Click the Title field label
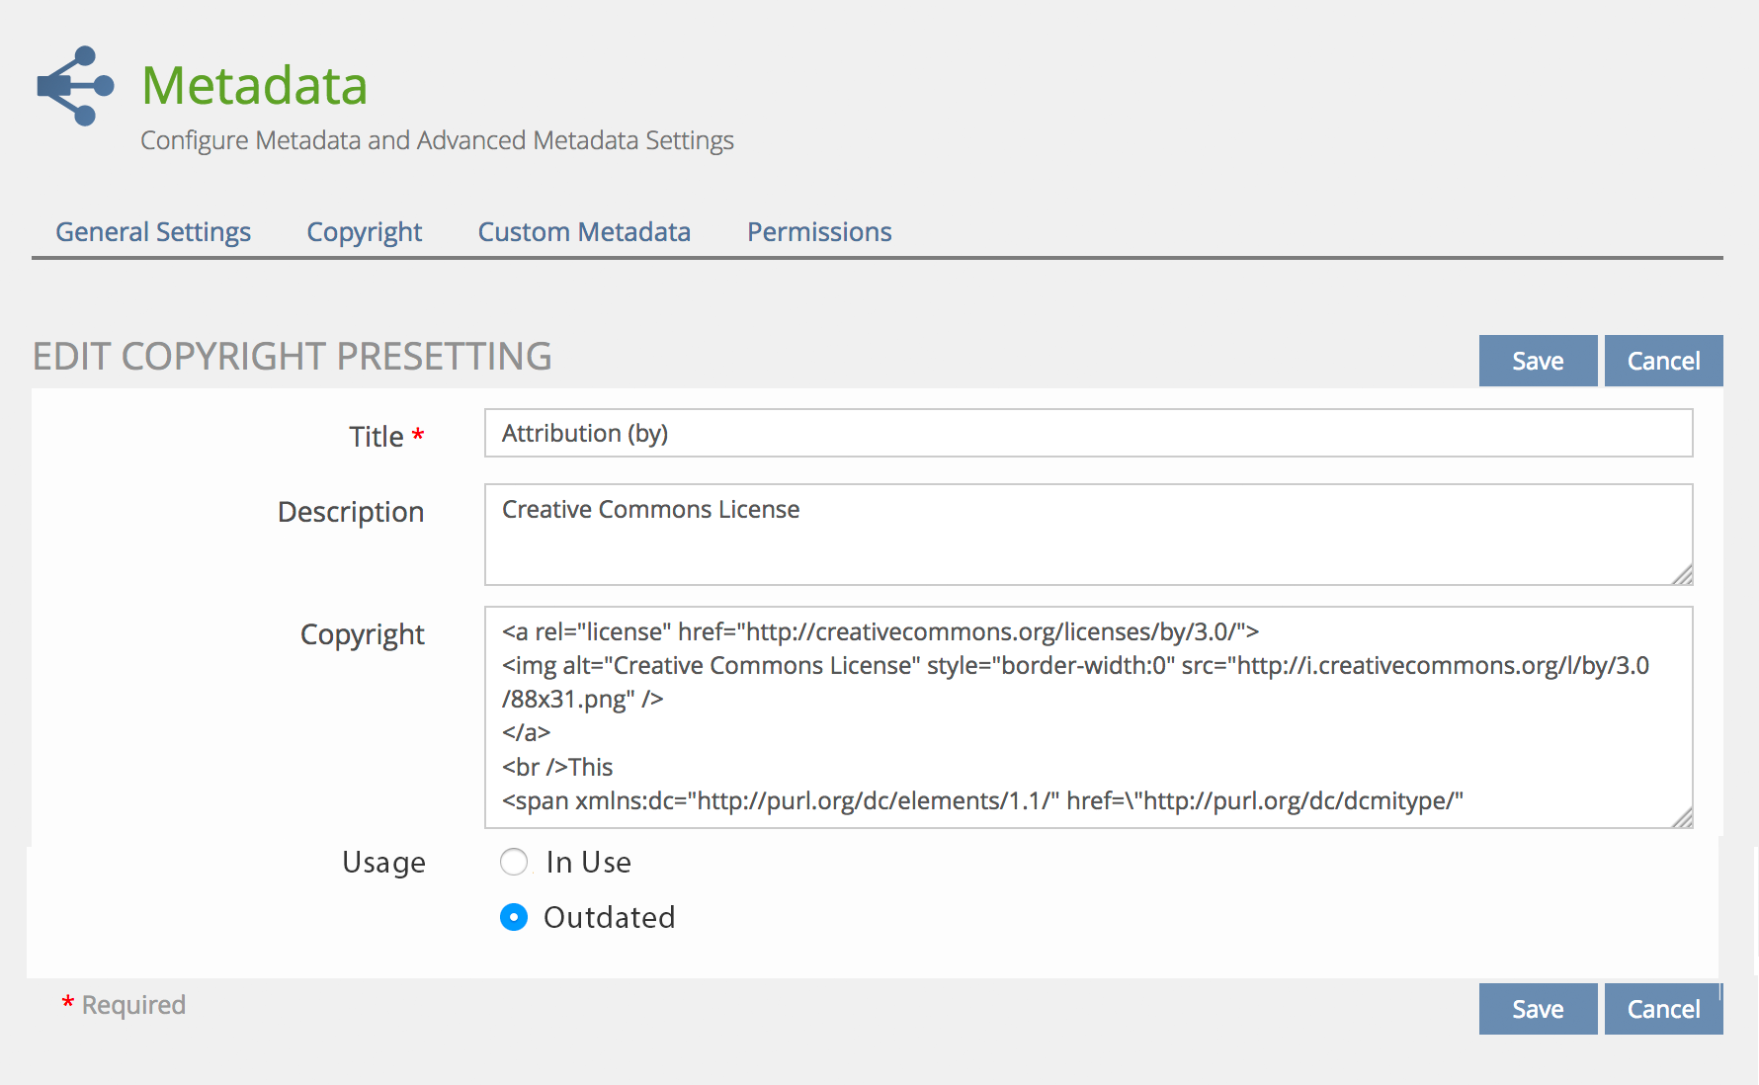 pos(377,437)
